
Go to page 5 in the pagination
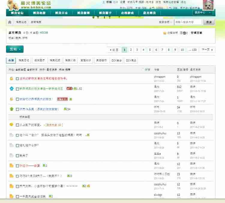[150, 50]
